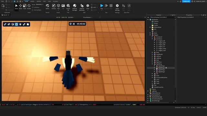207x116 pixels.
Task: Collapse the RightWing node
Action: [152, 64]
